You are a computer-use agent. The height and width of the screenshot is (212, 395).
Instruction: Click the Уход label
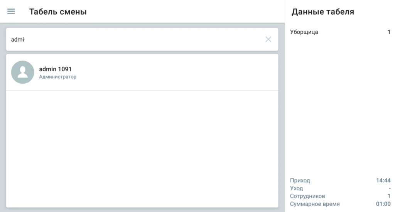(296, 188)
